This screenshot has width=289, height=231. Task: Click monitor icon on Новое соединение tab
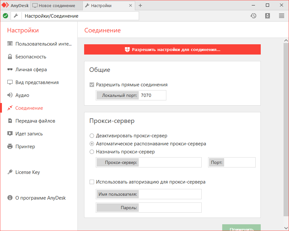[x=35, y=5]
